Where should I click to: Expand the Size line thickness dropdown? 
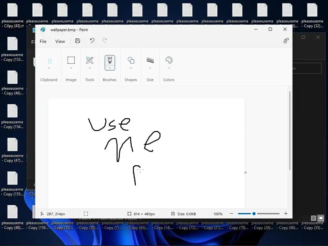pyautogui.click(x=150, y=68)
